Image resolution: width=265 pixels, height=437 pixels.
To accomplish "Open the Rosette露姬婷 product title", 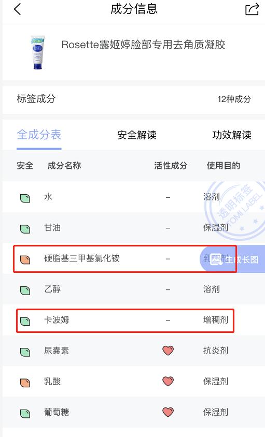I will 143,45.
